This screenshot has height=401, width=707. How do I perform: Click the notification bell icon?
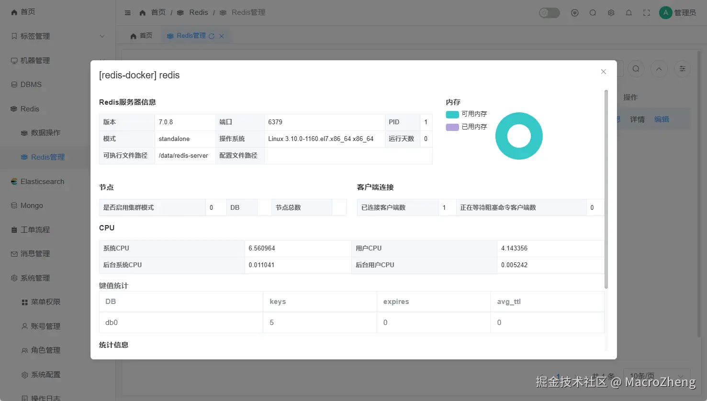pos(629,13)
